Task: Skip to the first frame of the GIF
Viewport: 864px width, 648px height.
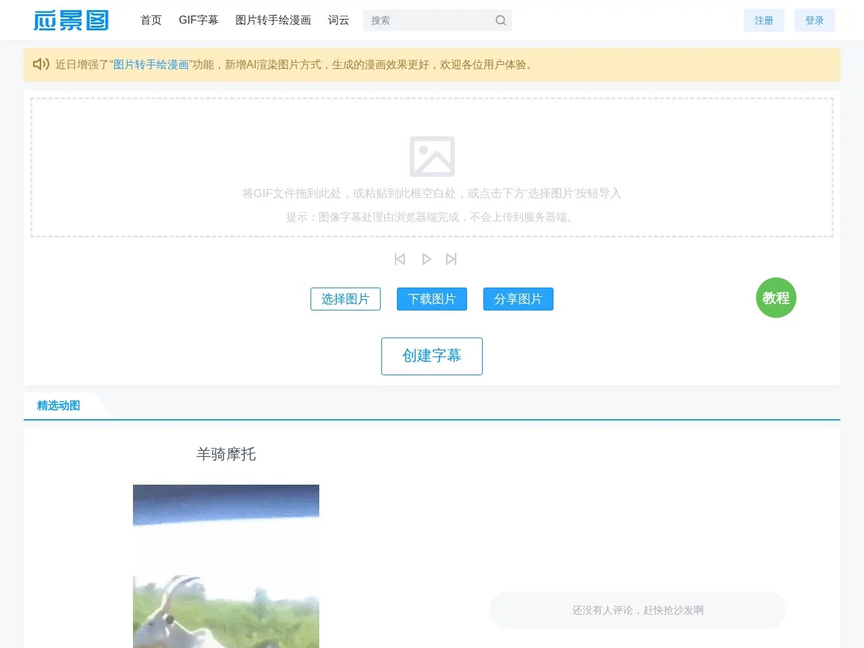Action: point(400,259)
